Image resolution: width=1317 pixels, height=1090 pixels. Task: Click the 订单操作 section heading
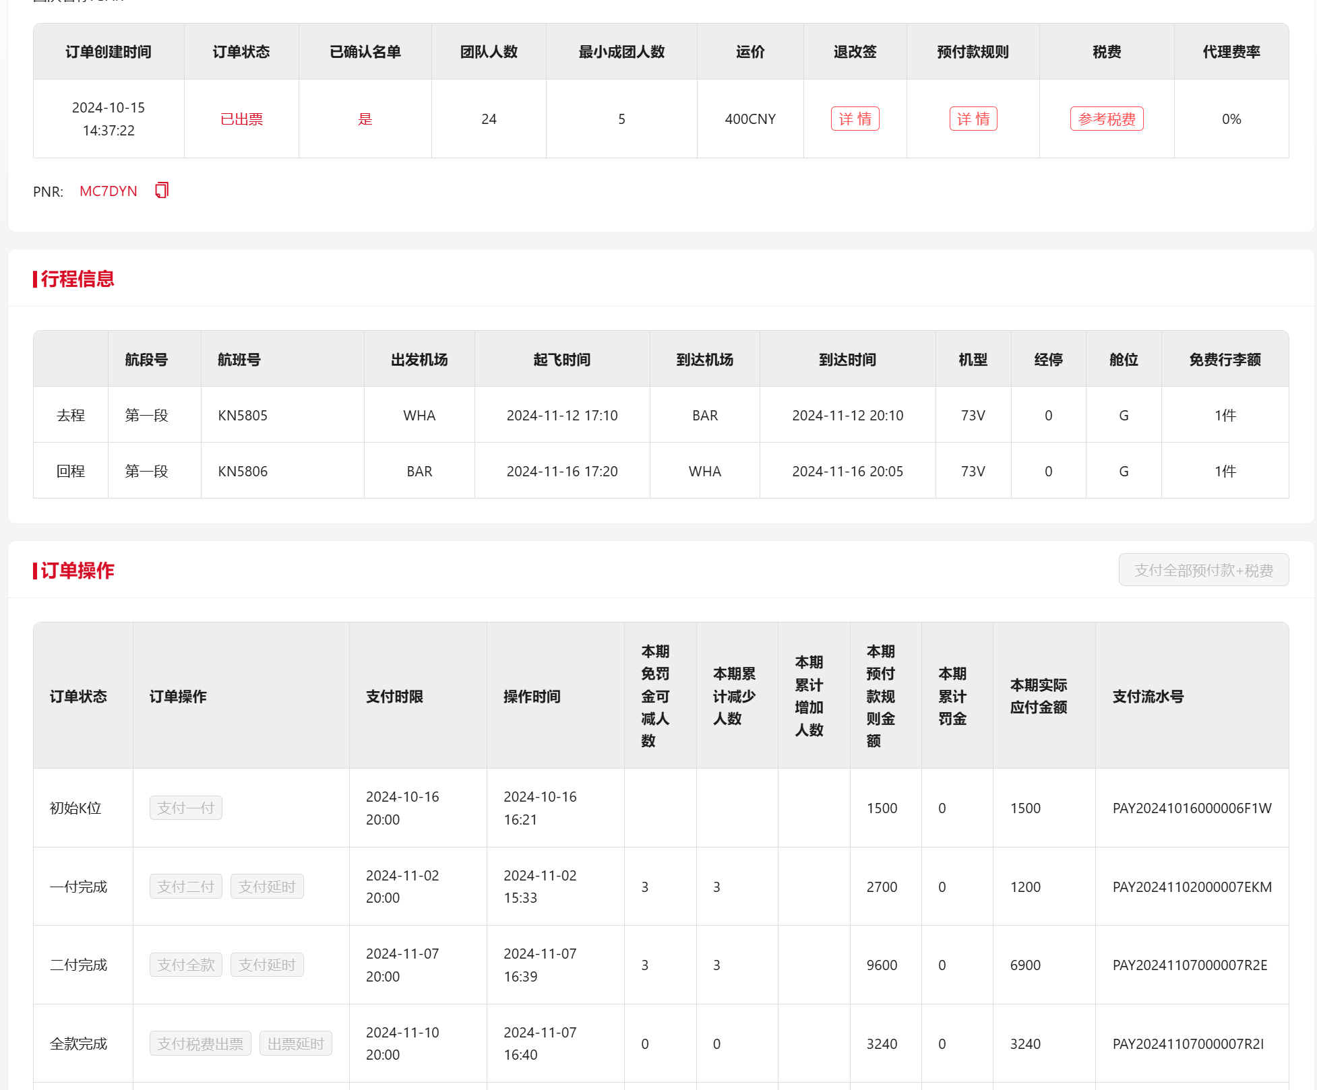77,571
